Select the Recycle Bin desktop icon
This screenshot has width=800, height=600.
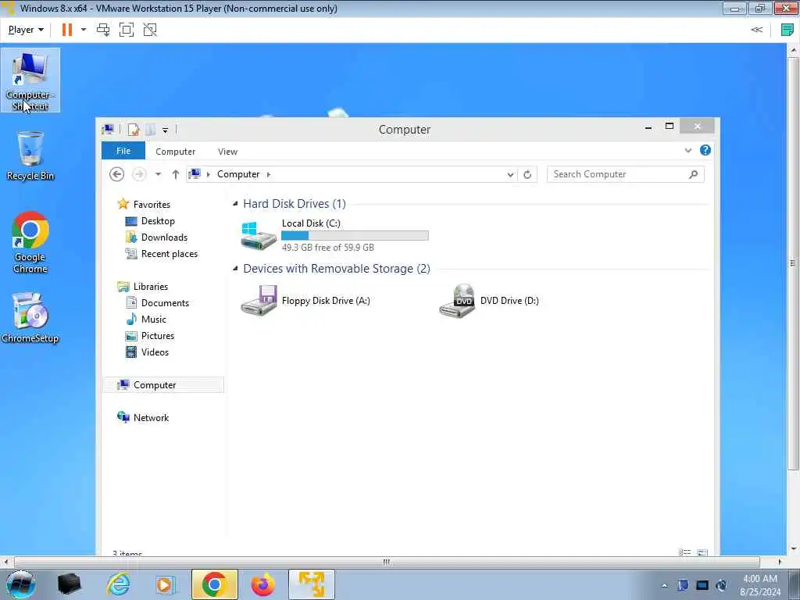click(30, 155)
